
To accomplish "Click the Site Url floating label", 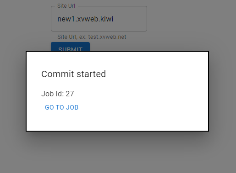I will click(x=66, y=6).
